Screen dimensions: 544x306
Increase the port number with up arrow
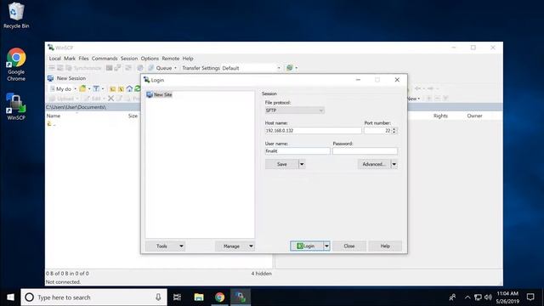(x=394, y=128)
